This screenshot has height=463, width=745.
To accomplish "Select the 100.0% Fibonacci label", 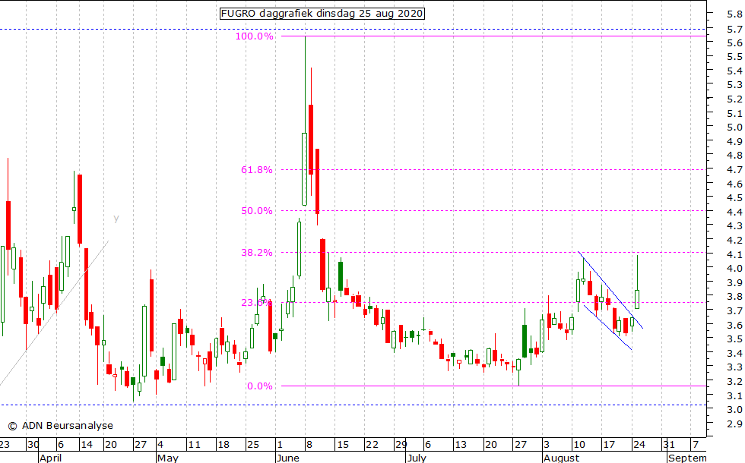I will tap(255, 36).
